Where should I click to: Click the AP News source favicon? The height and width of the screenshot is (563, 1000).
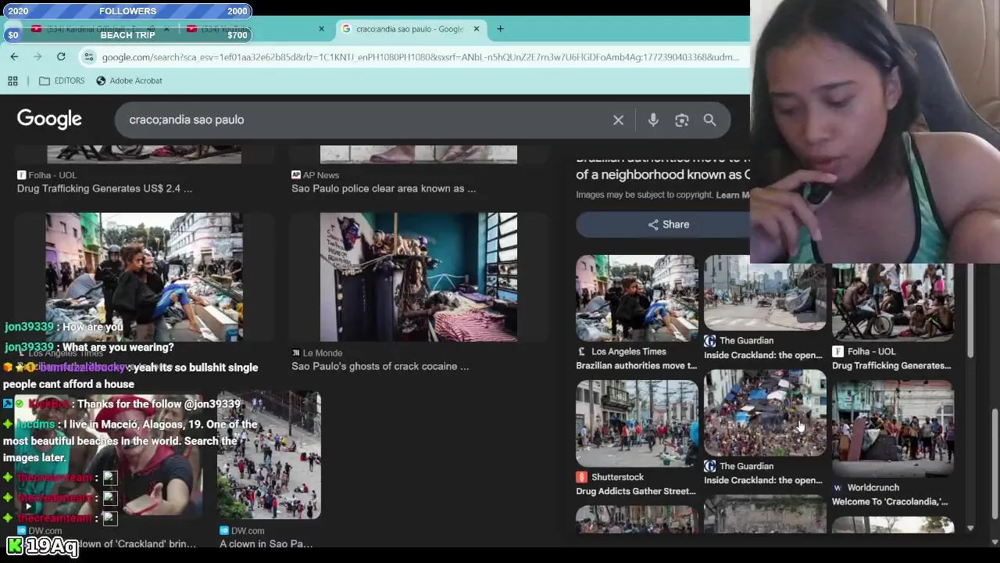click(x=296, y=175)
